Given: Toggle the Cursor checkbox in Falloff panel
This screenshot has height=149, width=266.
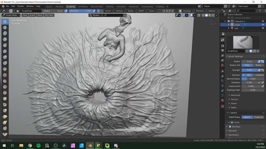Looking at the screenshot, I should [232, 123].
